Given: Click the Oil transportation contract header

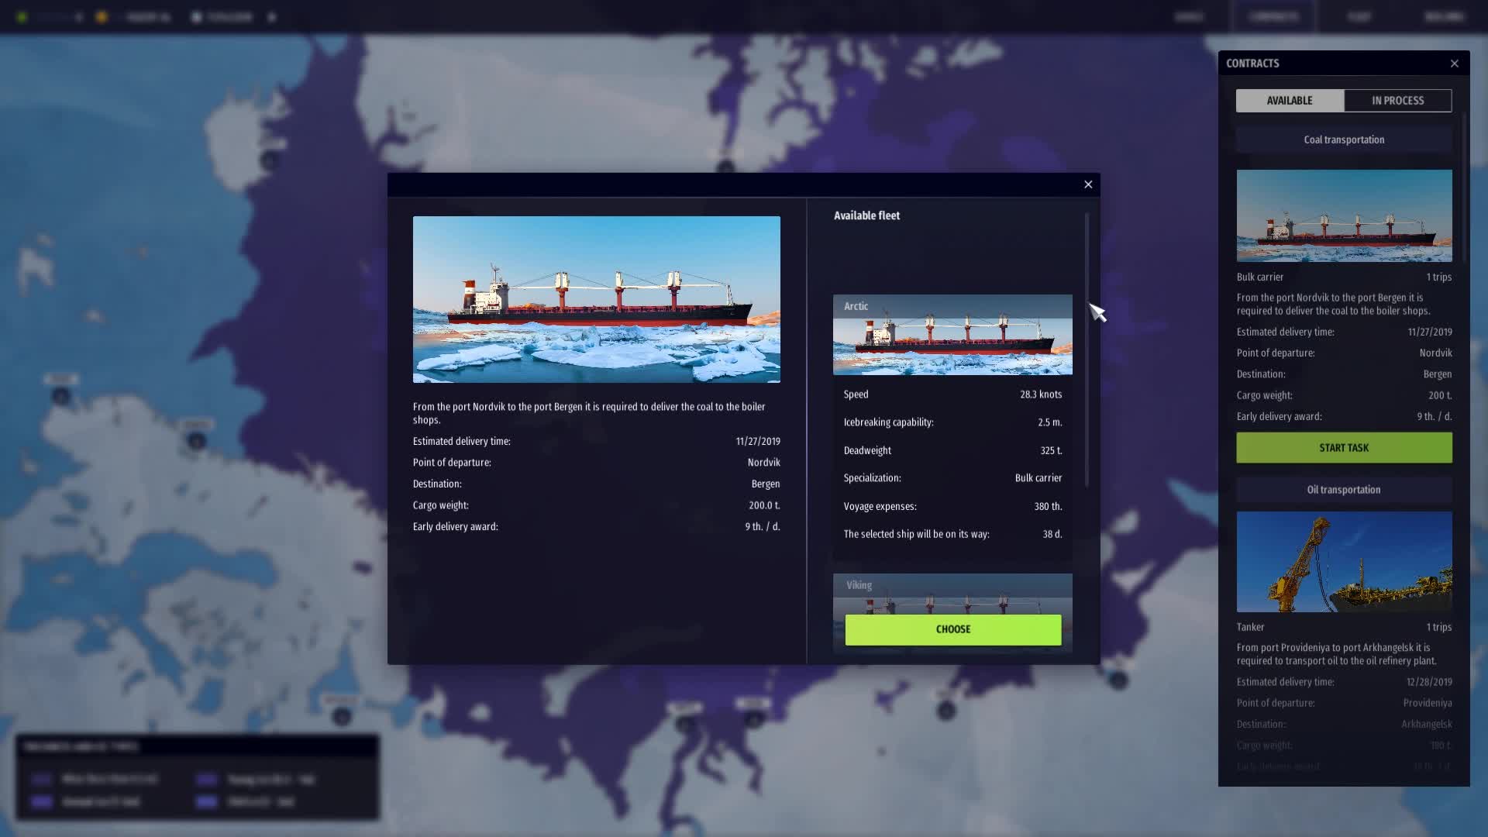Looking at the screenshot, I should pos(1344,490).
